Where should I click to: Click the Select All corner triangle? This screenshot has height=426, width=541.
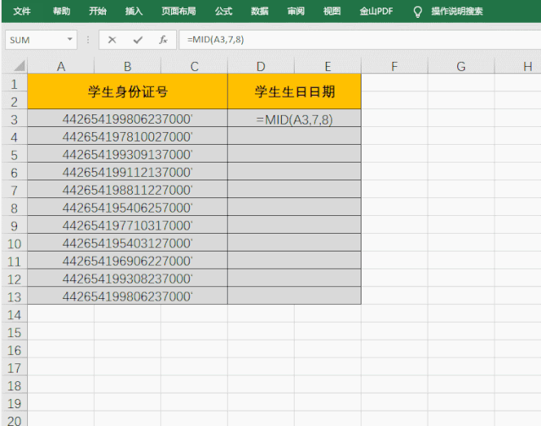click(14, 66)
